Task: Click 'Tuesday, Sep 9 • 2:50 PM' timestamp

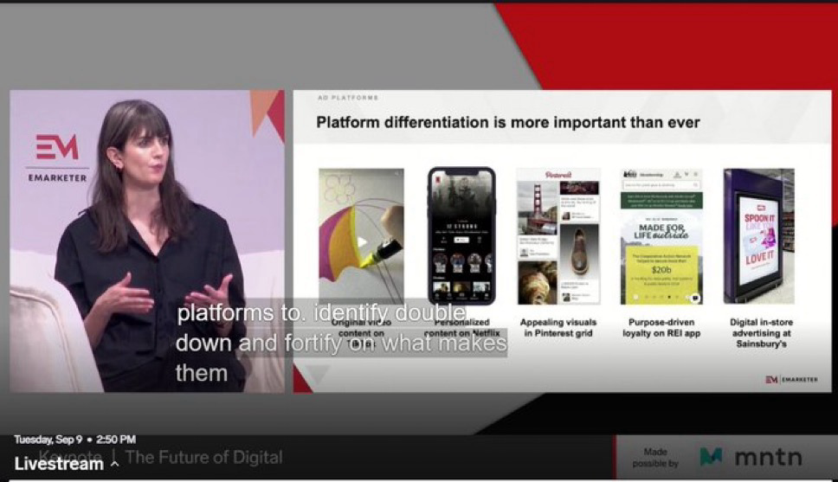Action: [74, 440]
